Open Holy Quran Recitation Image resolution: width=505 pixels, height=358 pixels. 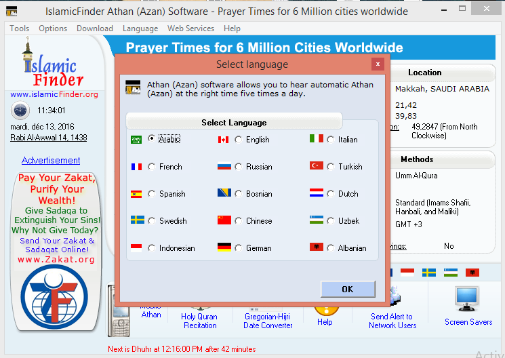(x=199, y=321)
